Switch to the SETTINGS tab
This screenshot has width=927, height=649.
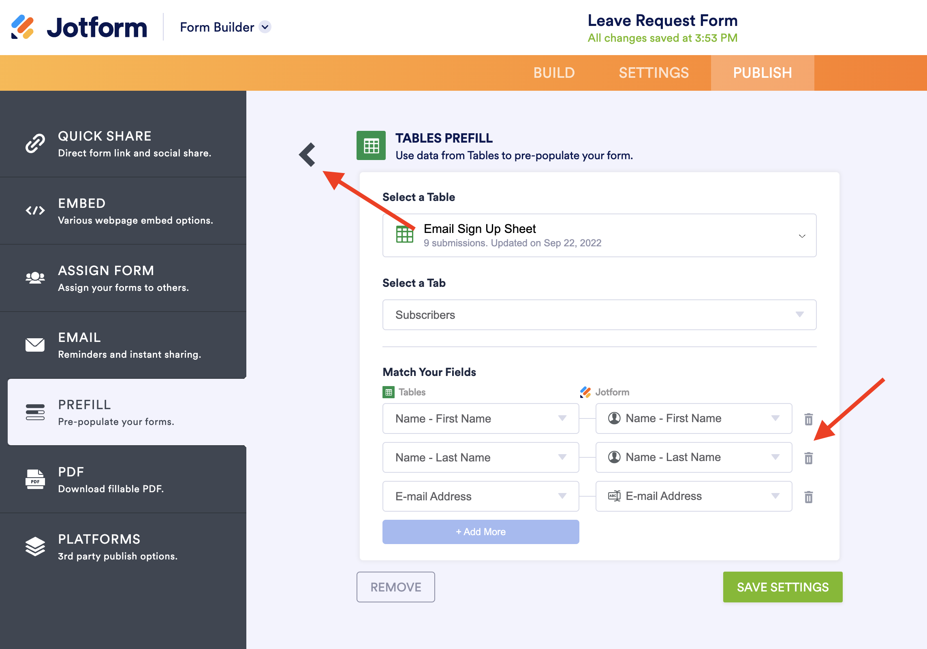[x=654, y=73]
